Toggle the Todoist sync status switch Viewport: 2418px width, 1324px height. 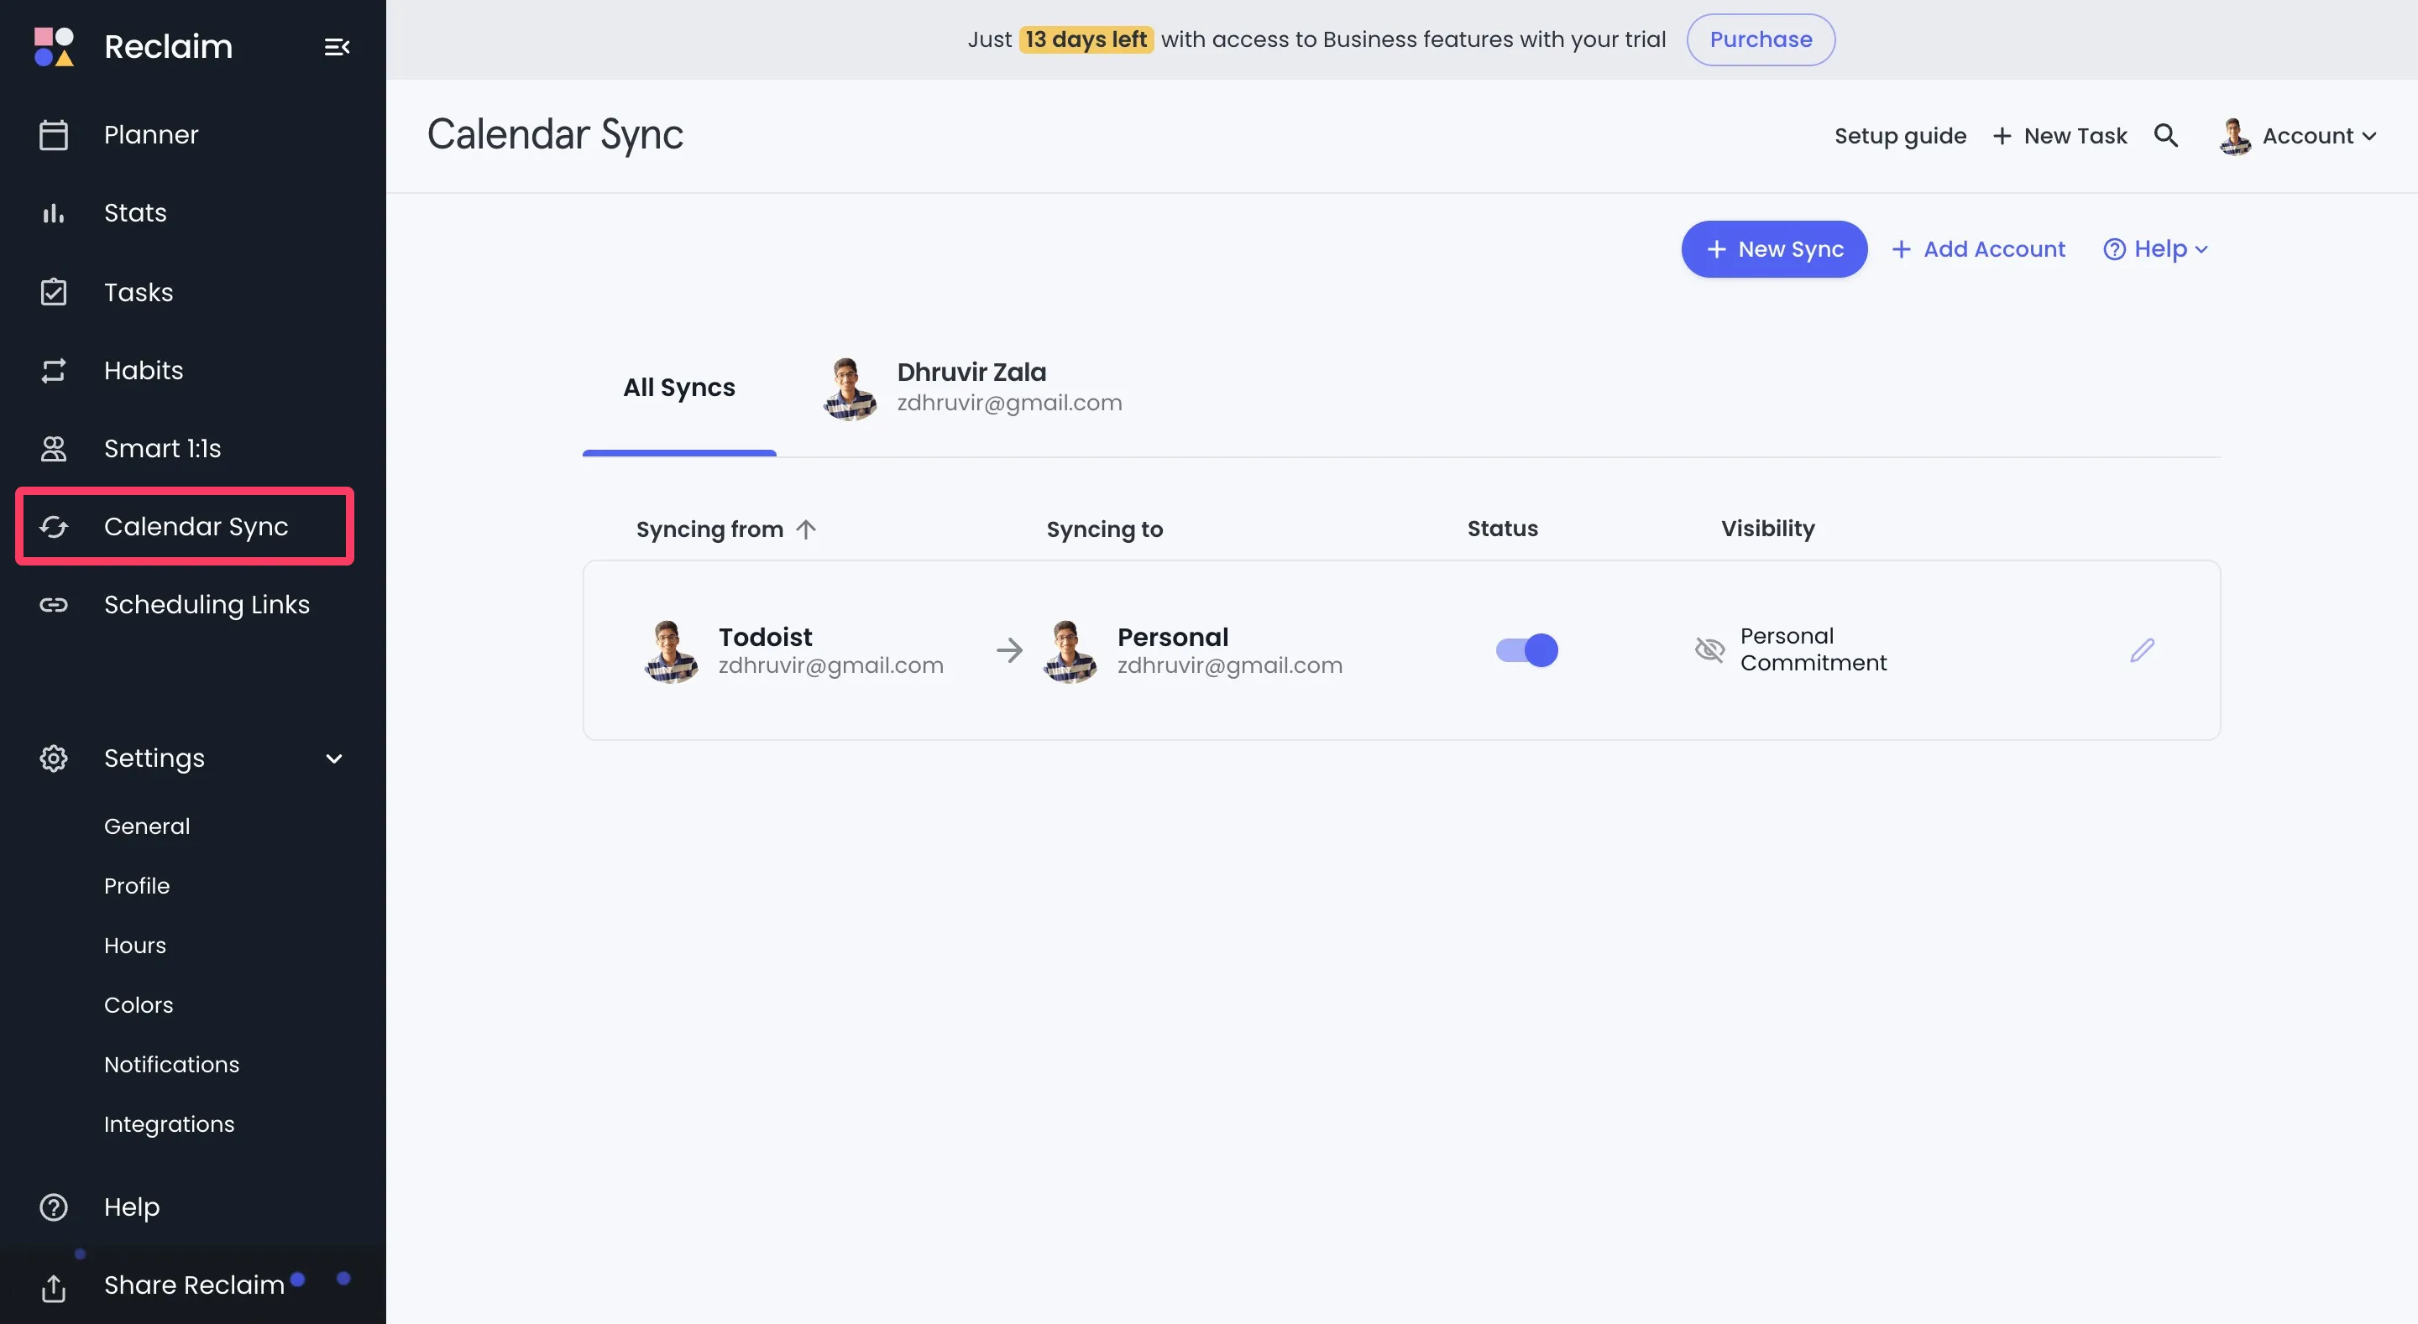pos(1526,650)
